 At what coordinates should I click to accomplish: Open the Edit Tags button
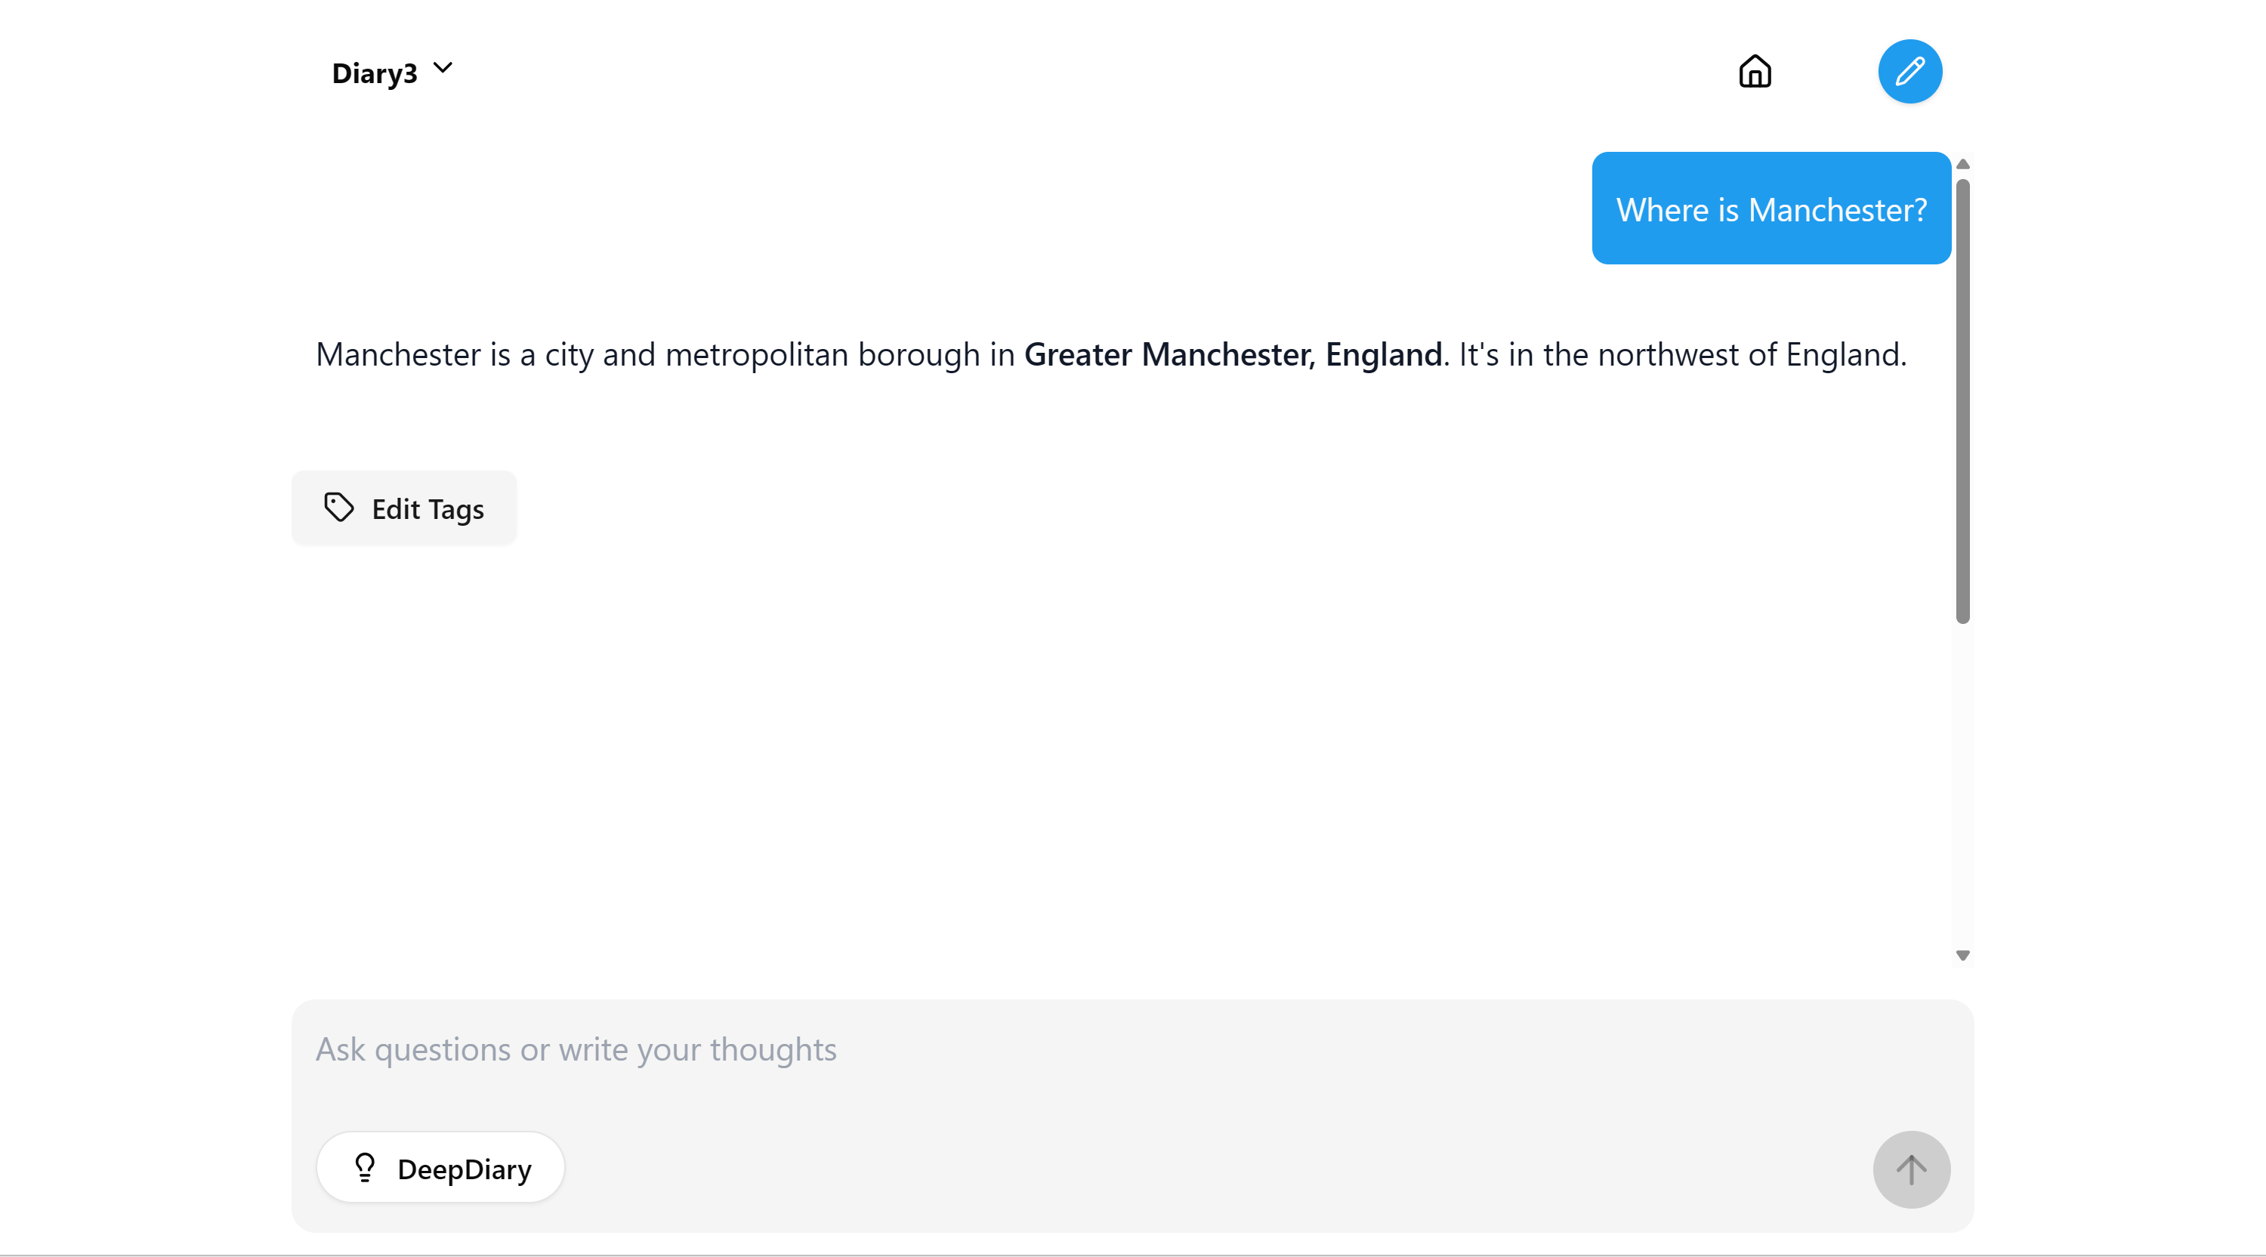click(x=404, y=508)
